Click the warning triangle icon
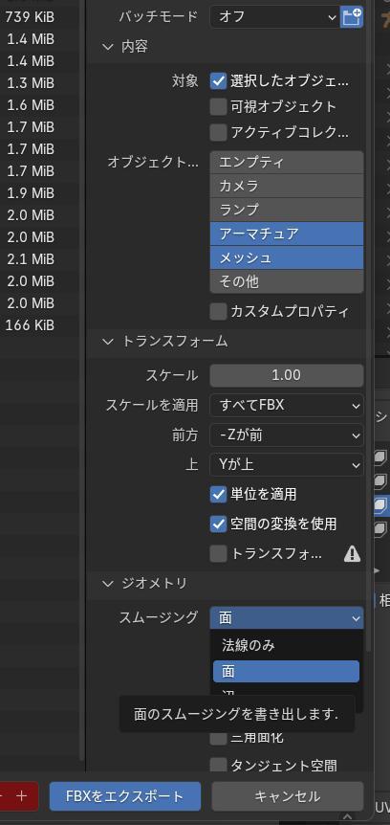Image resolution: width=390 pixels, height=825 pixels. 352,553
